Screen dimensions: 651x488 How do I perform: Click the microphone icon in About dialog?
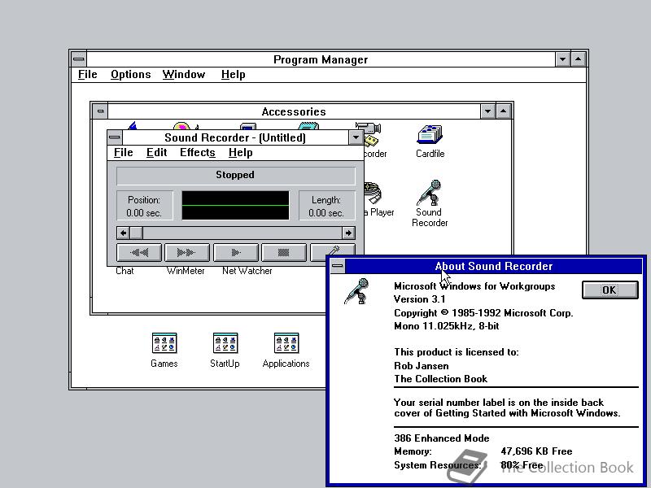[356, 291]
